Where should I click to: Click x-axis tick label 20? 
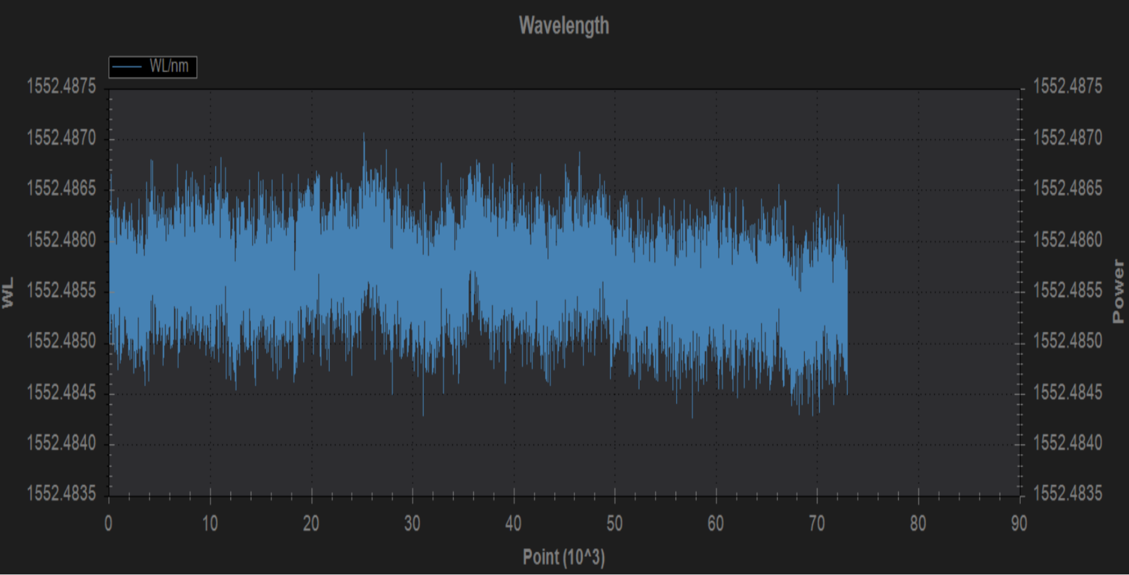click(311, 523)
